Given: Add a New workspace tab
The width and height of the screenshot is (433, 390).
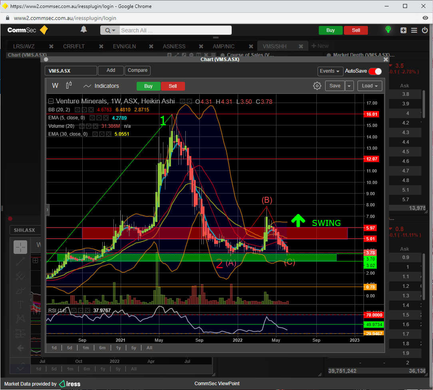Looking at the screenshot, I should point(320,46).
